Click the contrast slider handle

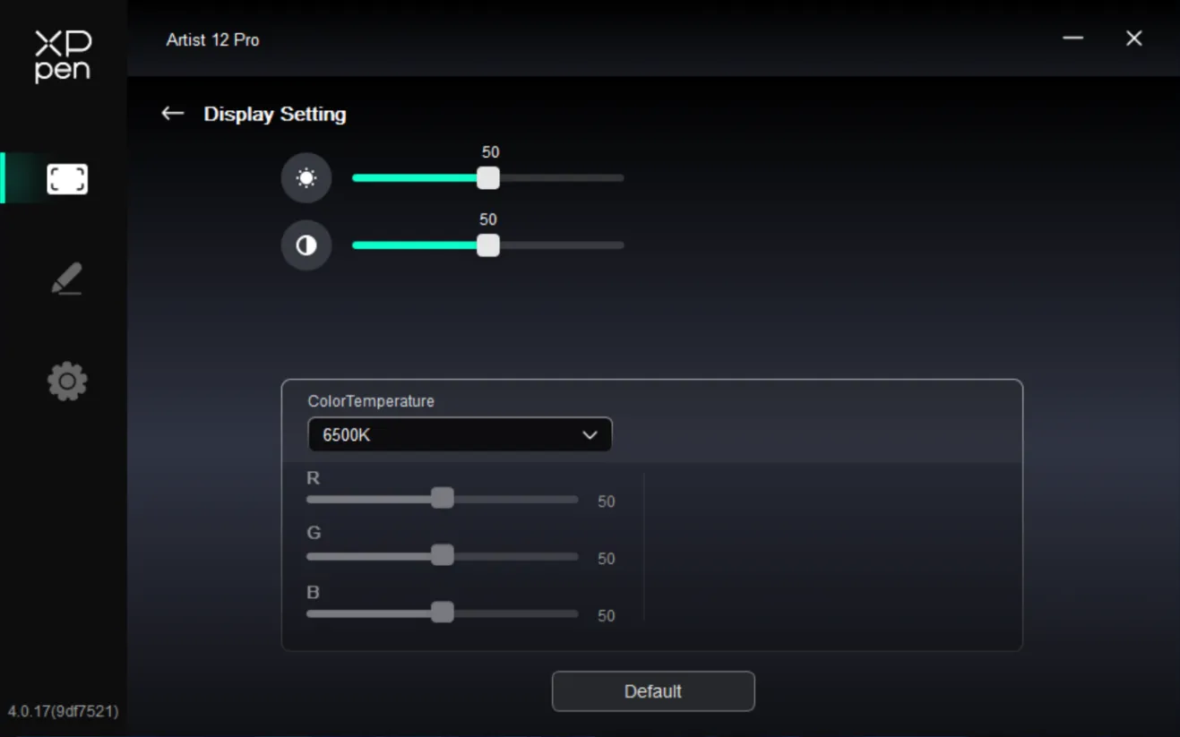[x=488, y=245]
